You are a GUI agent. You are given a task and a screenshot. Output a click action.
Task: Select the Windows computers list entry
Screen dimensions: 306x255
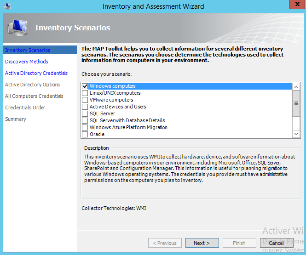[113, 86]
